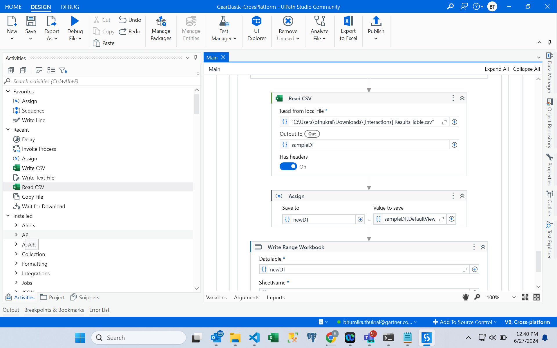
Task: Click fit to screen icon in designer
Action: pos(525,297)
